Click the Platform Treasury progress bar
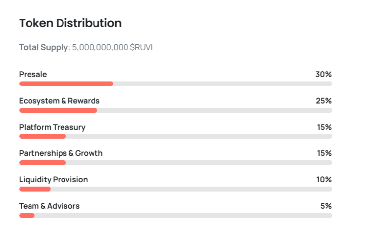This screenshot has width=378, height=228. click(175, 136)
